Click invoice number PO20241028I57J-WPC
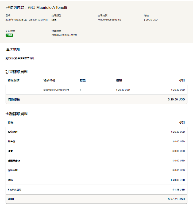The image size is (193, 207). [x=64, y=35]
